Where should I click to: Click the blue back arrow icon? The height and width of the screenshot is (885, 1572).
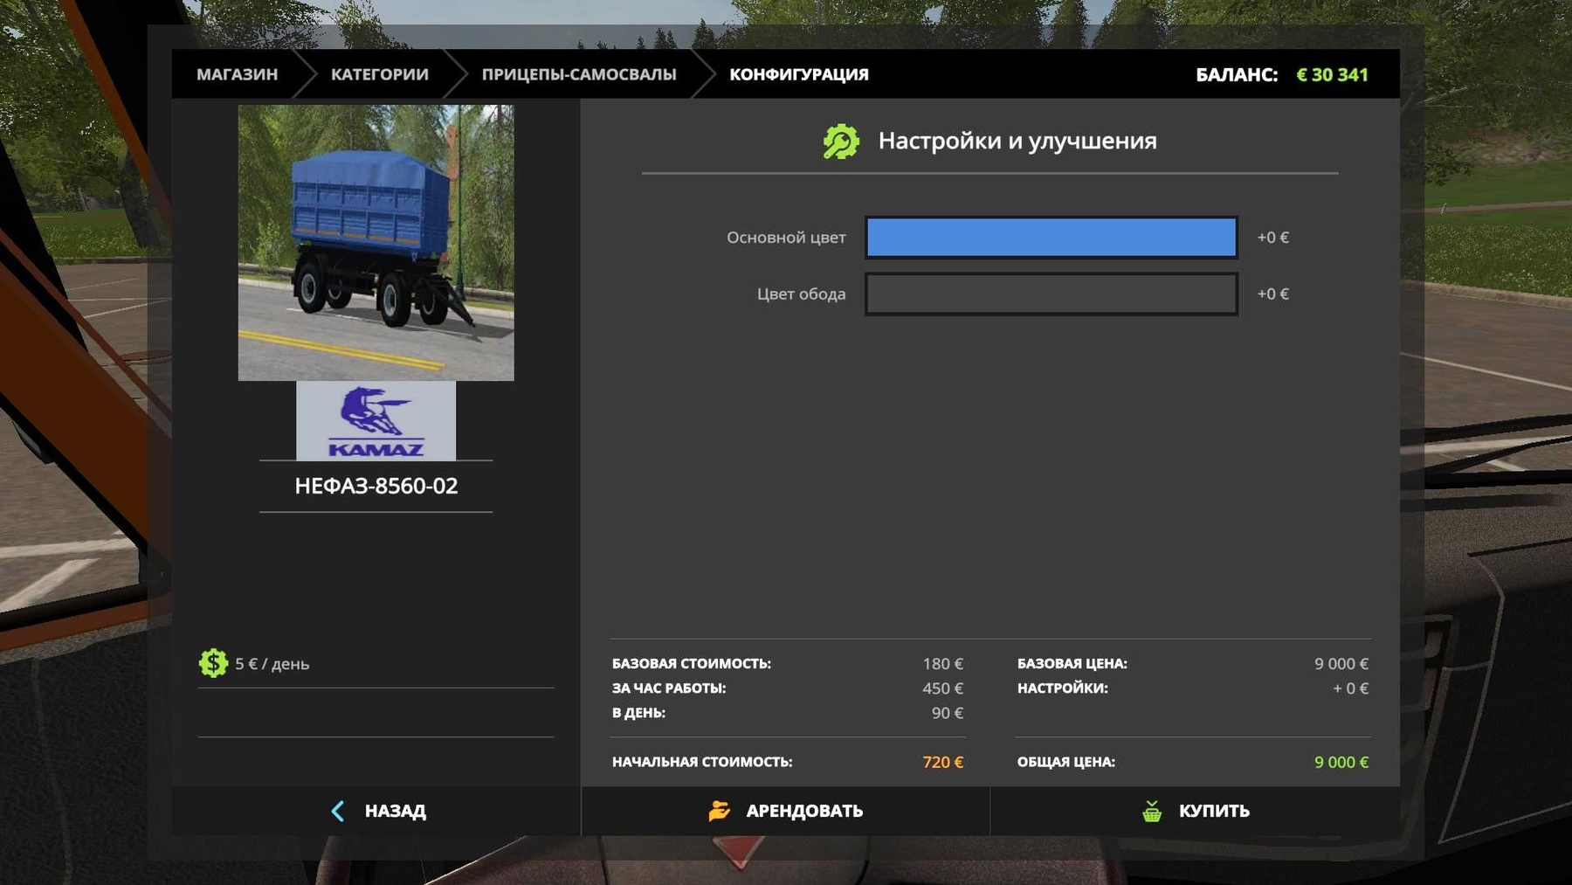[338, 811]
